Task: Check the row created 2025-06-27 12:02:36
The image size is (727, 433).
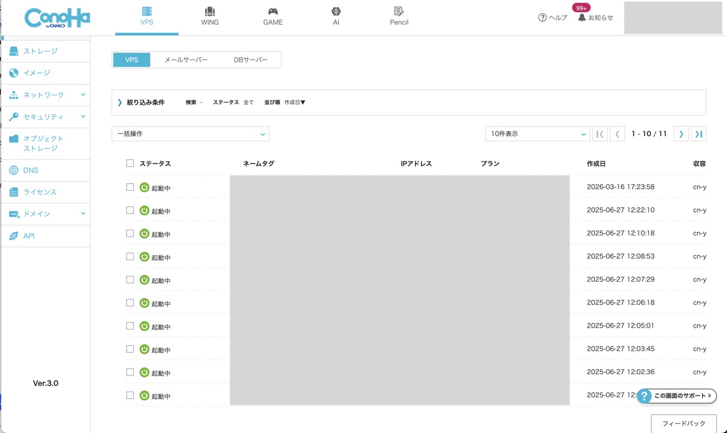Action: click(x=130, y=372)
